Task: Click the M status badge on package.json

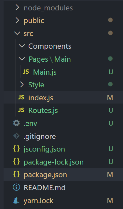Action: pos(110,175)
